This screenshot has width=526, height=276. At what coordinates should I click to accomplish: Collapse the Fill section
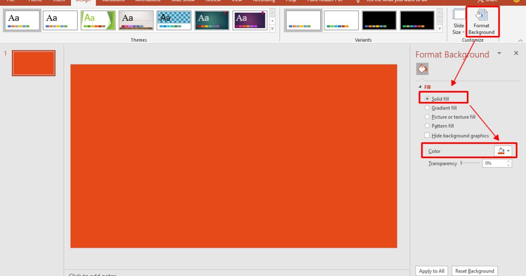(420, 87)
